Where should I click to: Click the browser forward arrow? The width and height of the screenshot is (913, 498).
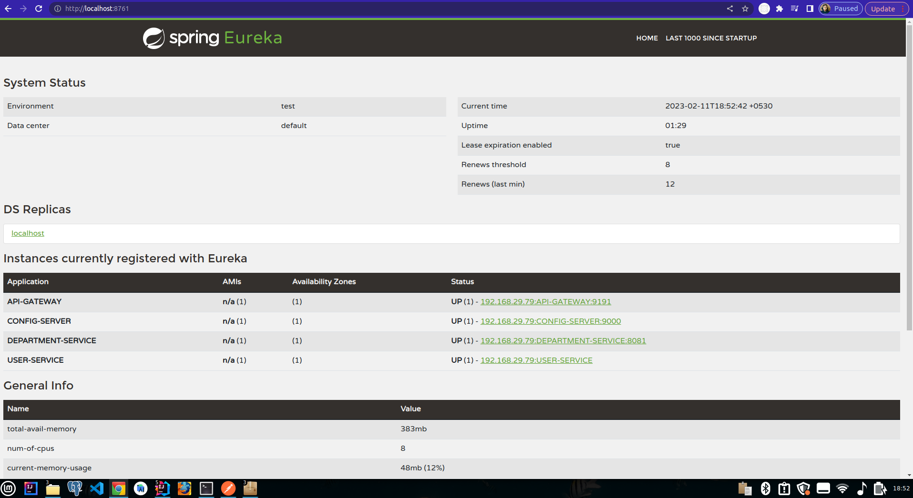click(23, 9)
